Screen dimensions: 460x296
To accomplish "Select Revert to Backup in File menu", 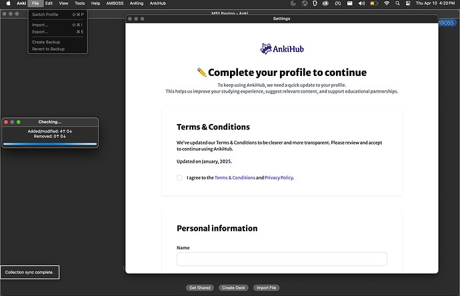I will [x=58, y=49].
